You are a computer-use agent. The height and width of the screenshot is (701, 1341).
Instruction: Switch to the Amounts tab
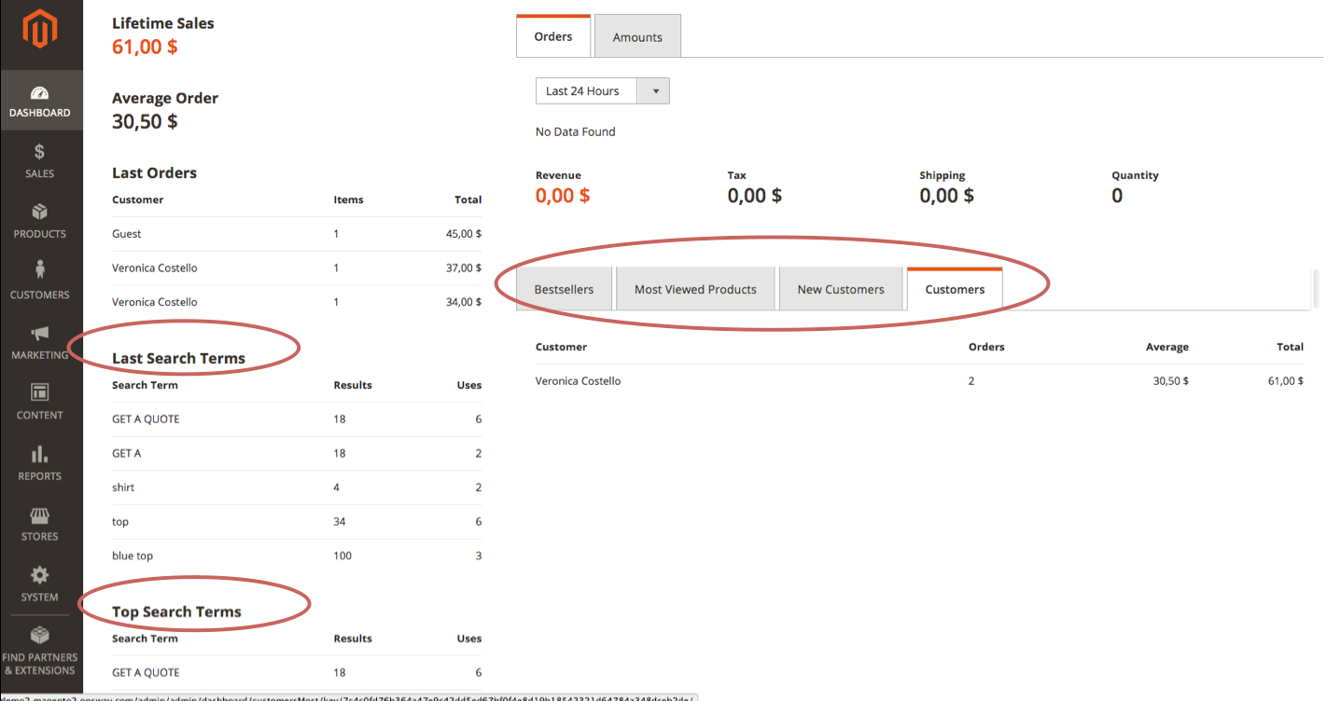point(637,37)
